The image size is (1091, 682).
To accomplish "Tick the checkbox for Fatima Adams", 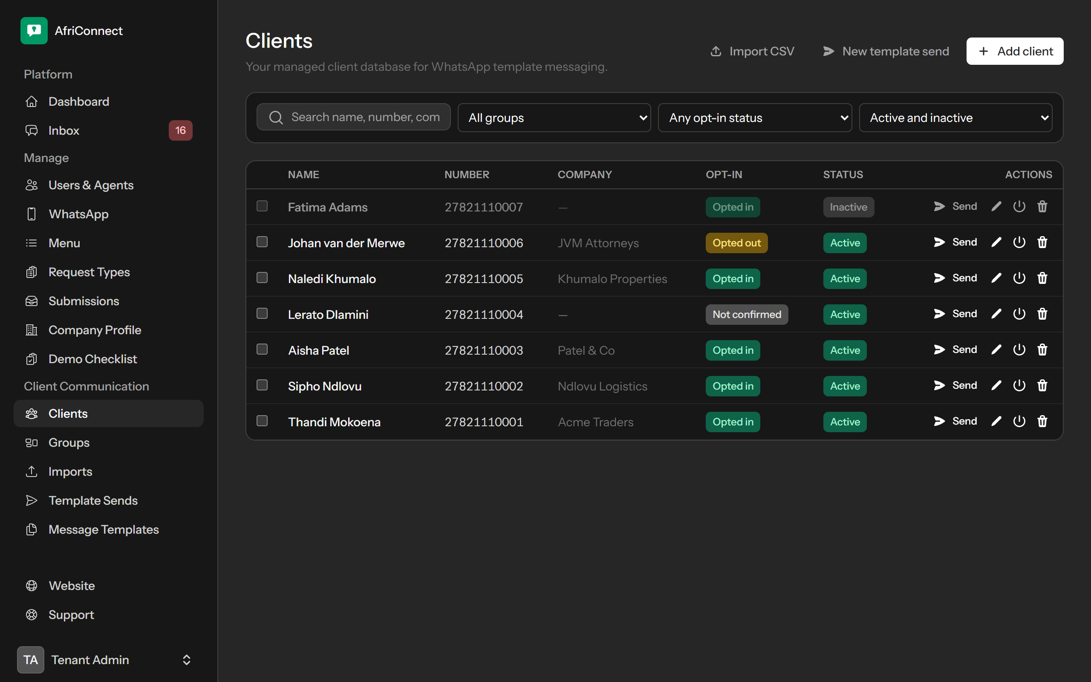I will (262, 206).
